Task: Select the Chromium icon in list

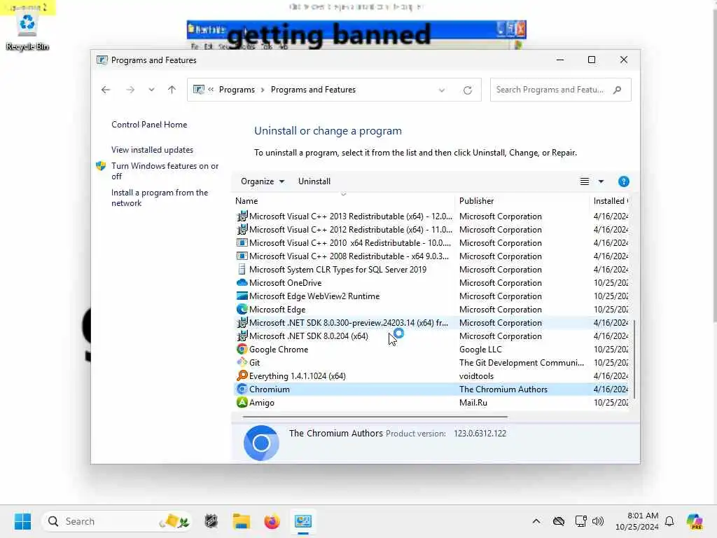Action: (x=242, y=389)
